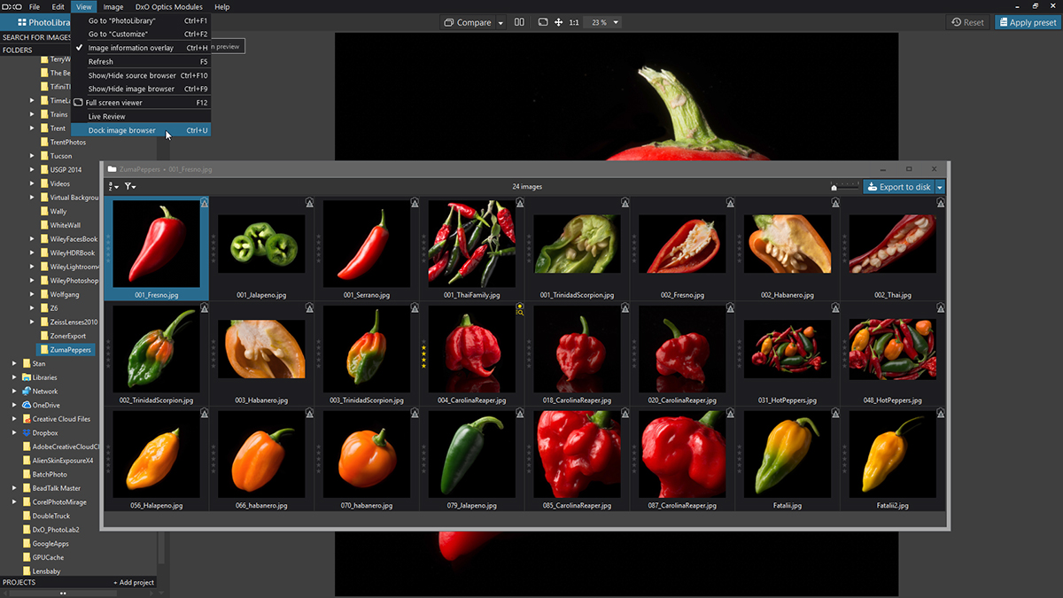Image resolution: width=1063 pixels, height=598 pixels.
Task: Choose Full screen viewer menu entry
Action: coord(141,103)
